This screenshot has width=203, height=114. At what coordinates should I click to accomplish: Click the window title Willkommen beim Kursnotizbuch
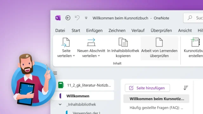coord(120,18)
